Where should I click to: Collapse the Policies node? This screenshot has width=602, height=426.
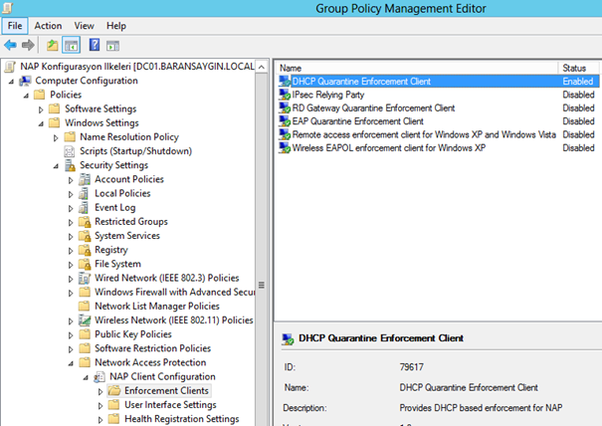coord(26,96)
